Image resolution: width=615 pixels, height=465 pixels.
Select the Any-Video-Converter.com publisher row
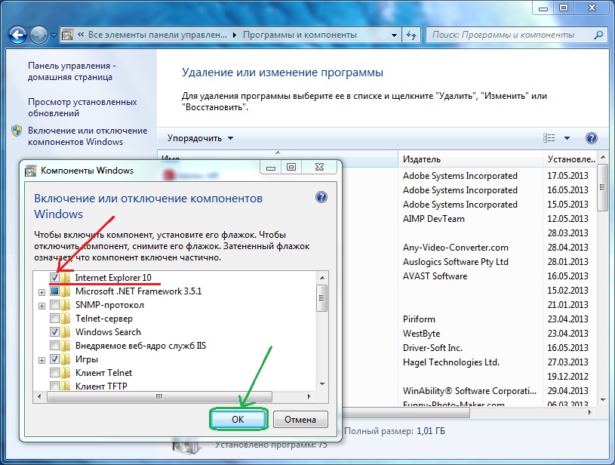coord(455,248)
